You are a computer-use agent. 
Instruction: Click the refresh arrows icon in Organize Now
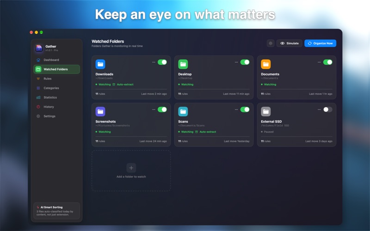point(310,43)
